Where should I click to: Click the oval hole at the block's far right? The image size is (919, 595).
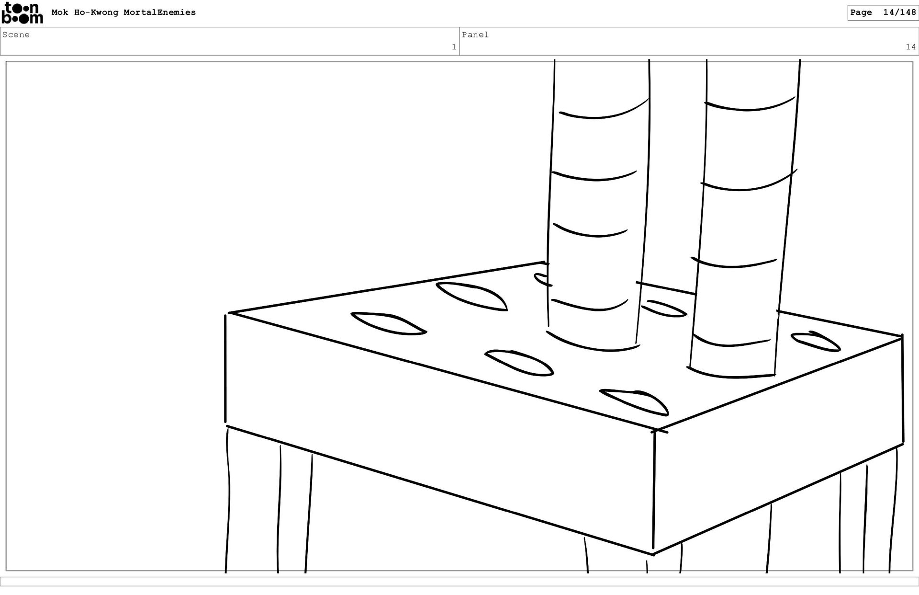click(x=815, y=341)
